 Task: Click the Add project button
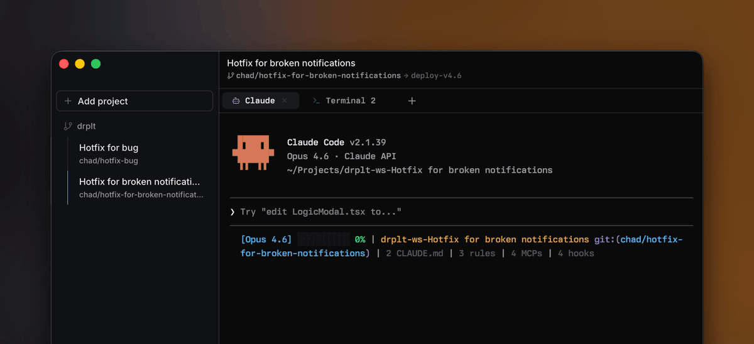(134, 101)
